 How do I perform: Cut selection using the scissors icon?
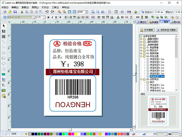[22, 12]
